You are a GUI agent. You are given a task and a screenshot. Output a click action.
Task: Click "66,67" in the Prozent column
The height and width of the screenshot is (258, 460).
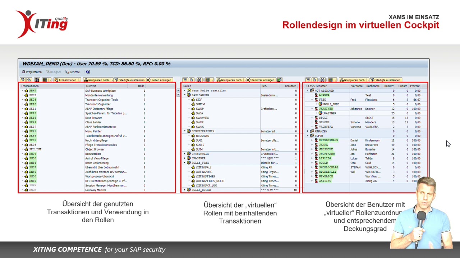click(x=417, y=100)
